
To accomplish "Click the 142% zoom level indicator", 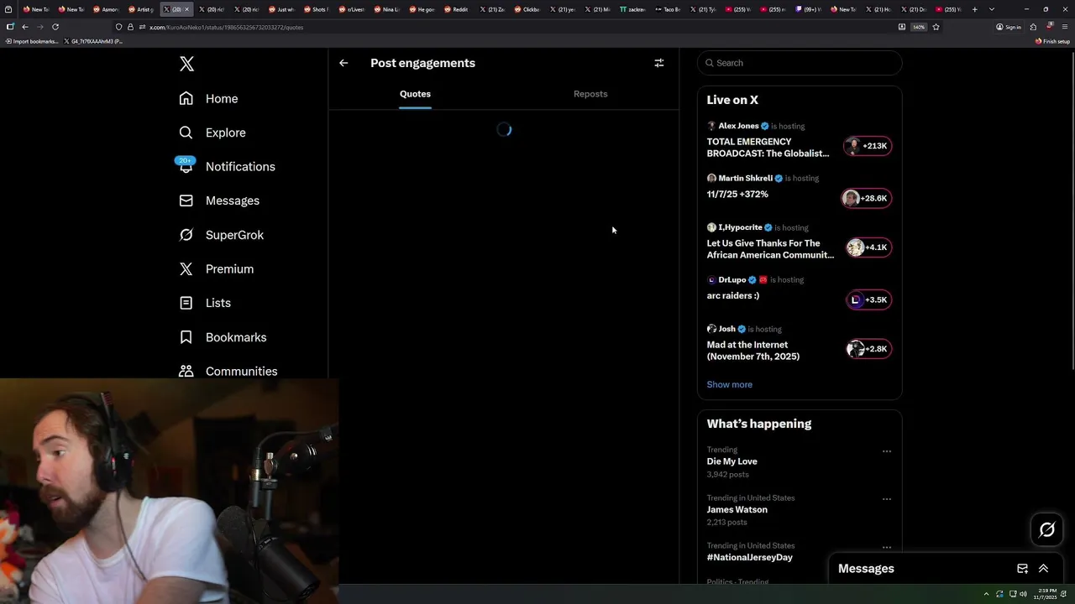I will [919, 27].
